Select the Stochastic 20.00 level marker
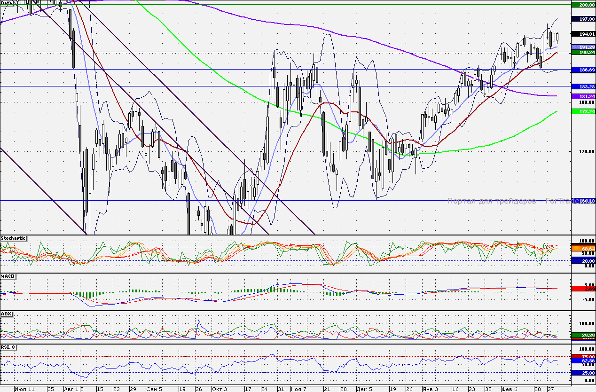 [x=583, y=260]
